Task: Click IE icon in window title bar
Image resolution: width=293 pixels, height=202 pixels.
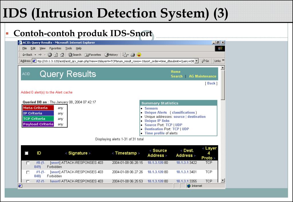Action: point(20,43)
